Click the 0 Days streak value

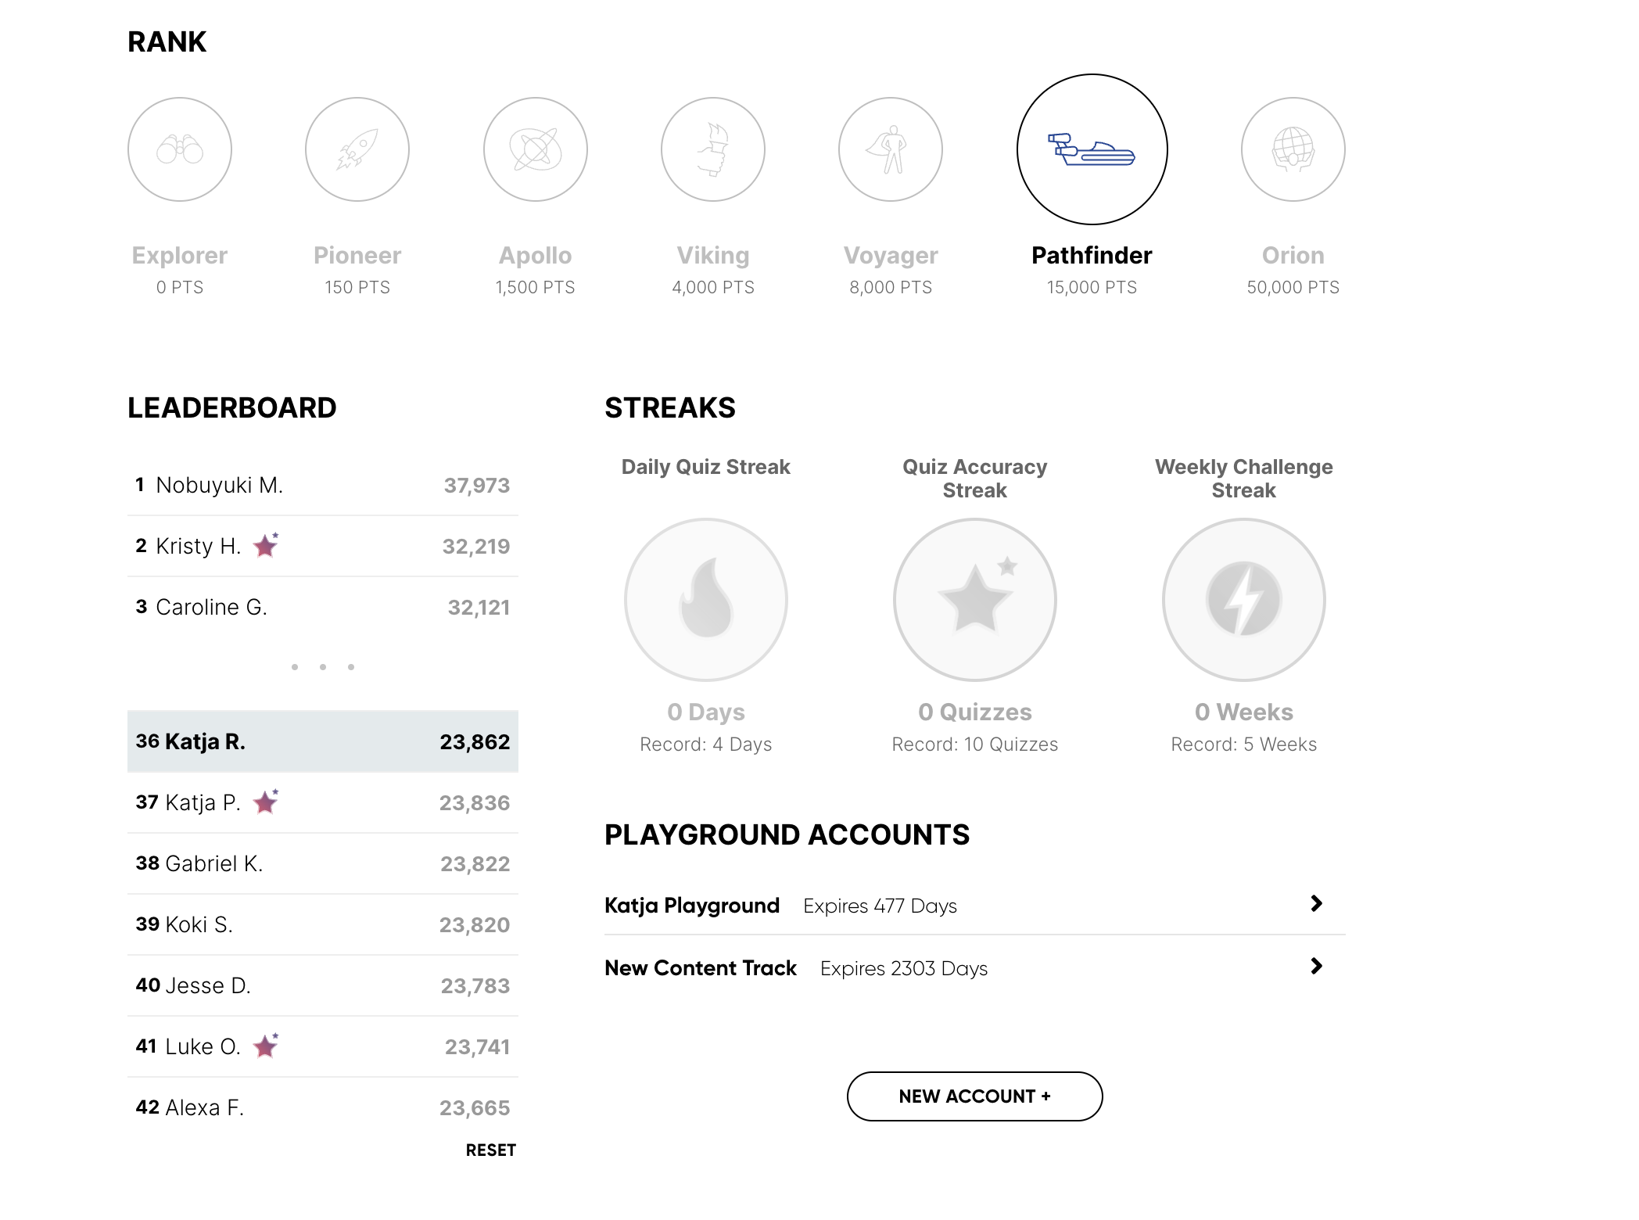706,712
